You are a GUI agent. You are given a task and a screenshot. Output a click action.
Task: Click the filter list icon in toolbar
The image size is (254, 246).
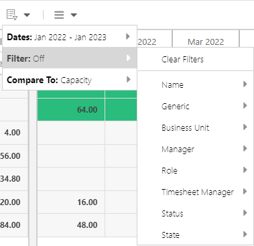pos(12,15)
